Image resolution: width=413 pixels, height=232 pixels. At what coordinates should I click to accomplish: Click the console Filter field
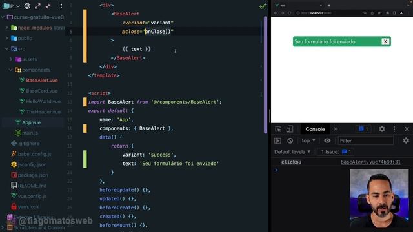(366, 140)
